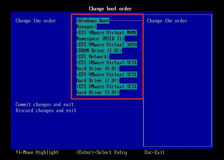
Task: Select the Windows Boot Manager boot entry
Action: (x=93, y=24)
